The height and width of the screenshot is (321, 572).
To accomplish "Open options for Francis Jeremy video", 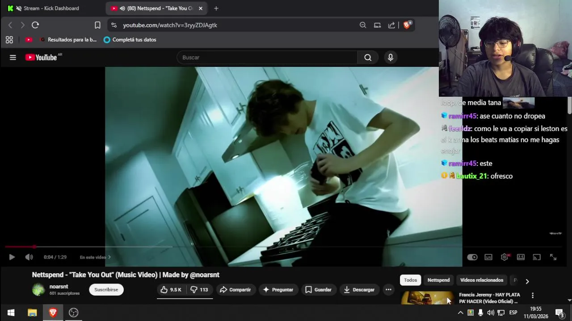I will [x=532, y=296].
